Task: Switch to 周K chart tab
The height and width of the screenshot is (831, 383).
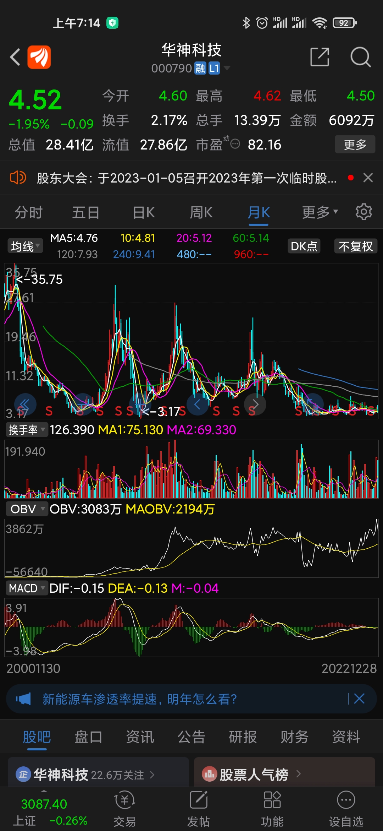Action: (x=201, y=212)
